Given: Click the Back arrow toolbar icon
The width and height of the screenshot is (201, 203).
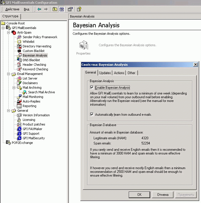Looking at the screenshot, I should click(39, 9).
